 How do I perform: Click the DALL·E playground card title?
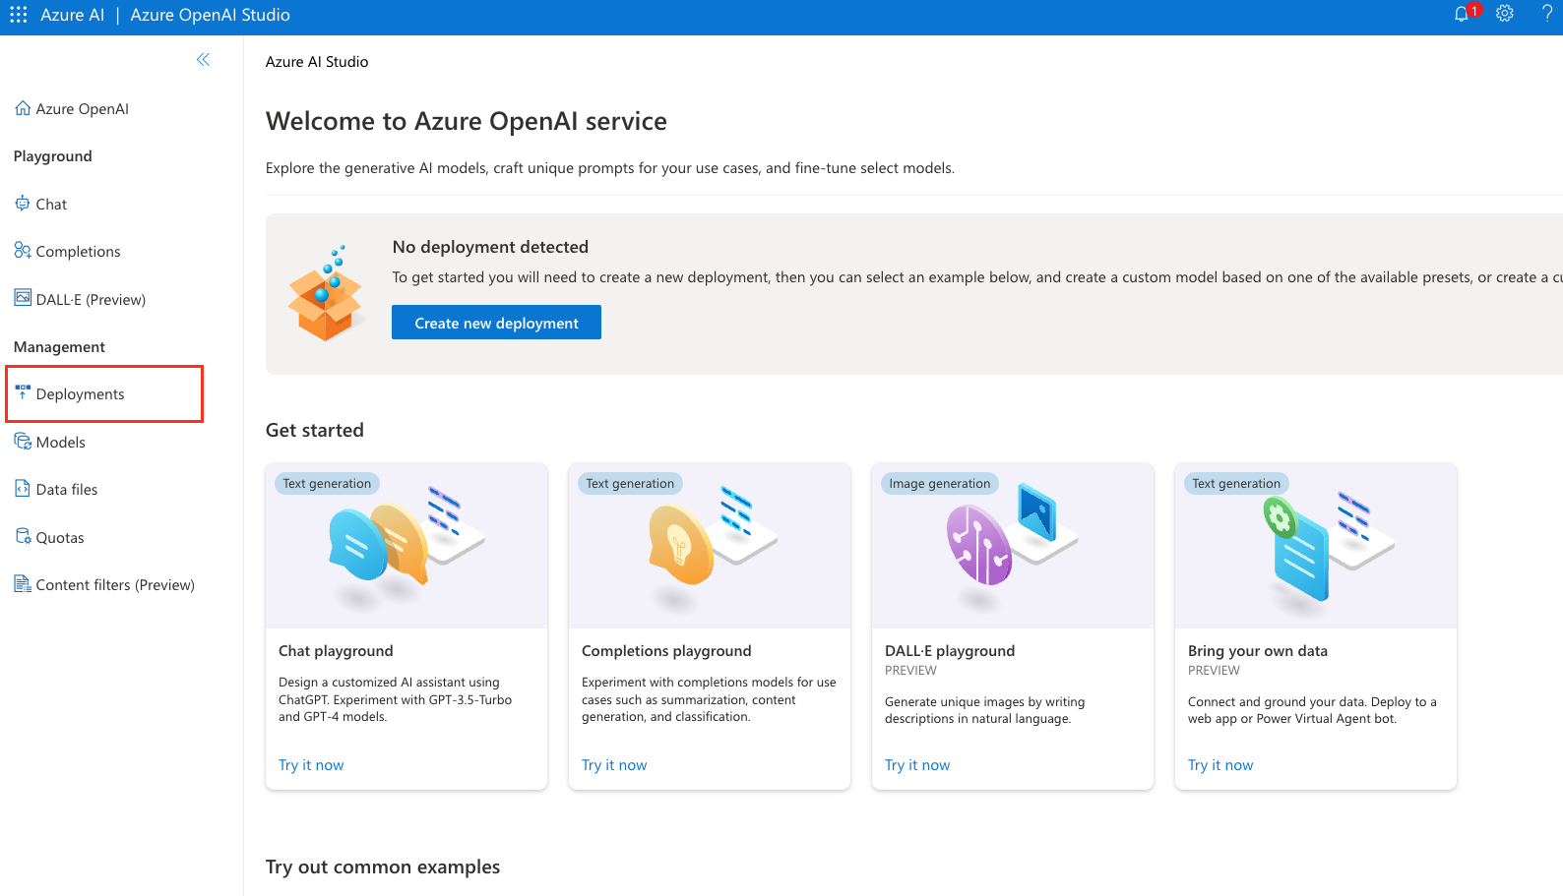coord(950,651)
